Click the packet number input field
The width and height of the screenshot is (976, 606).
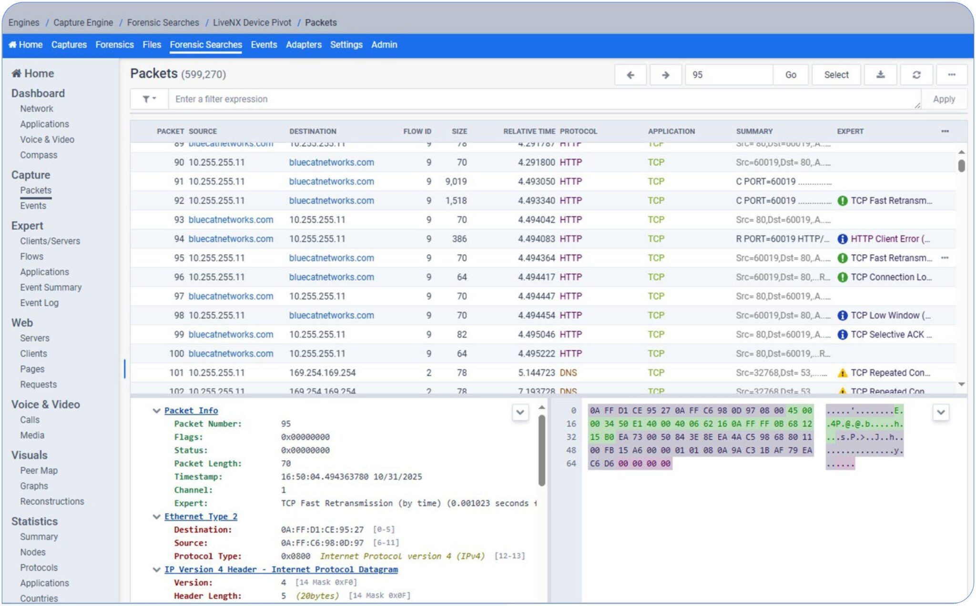click(729, 75)
